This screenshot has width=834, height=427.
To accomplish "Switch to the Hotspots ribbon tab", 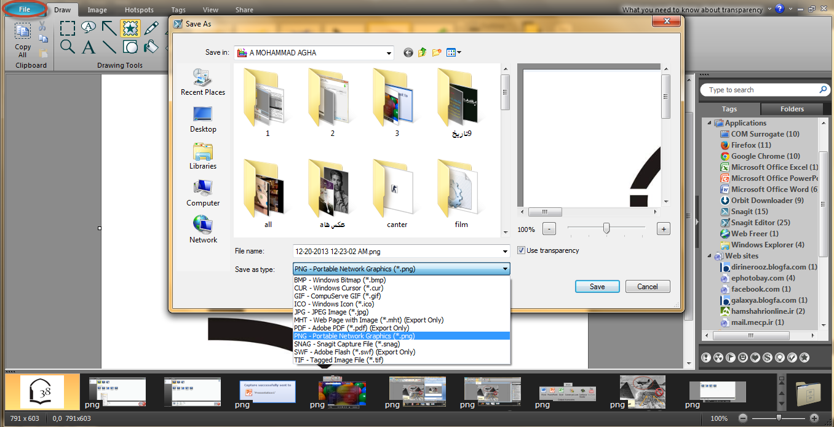I will click(x=139, y=10).
